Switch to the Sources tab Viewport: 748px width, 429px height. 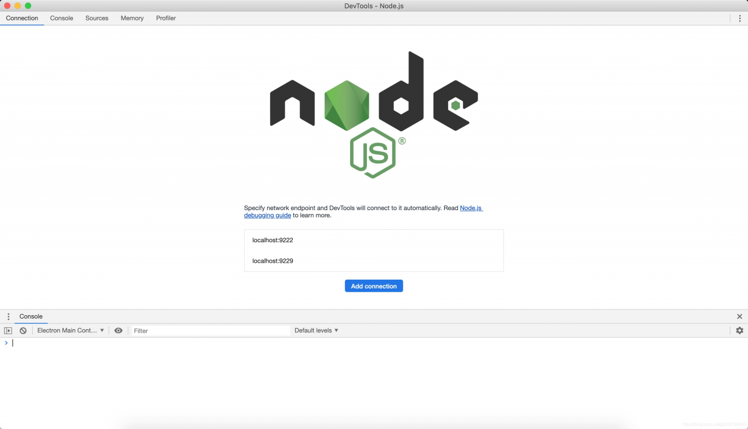coord(96,18)
